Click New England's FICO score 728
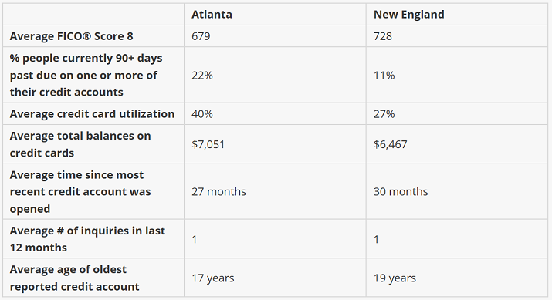 [x=383, y=36]
